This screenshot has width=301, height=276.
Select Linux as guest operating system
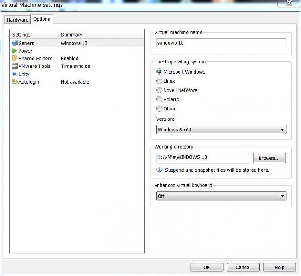pos(159,81)
